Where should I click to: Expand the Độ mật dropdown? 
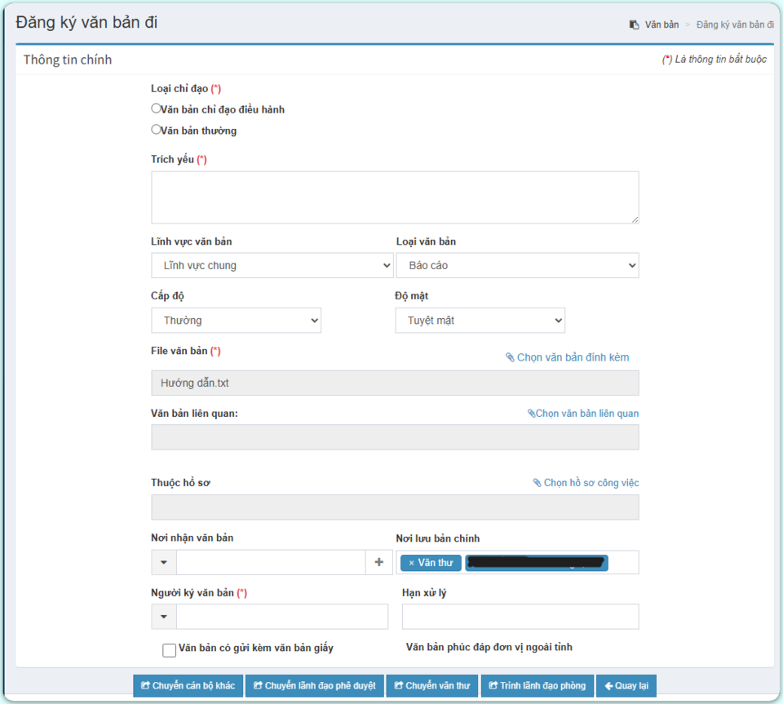[480, 321]
